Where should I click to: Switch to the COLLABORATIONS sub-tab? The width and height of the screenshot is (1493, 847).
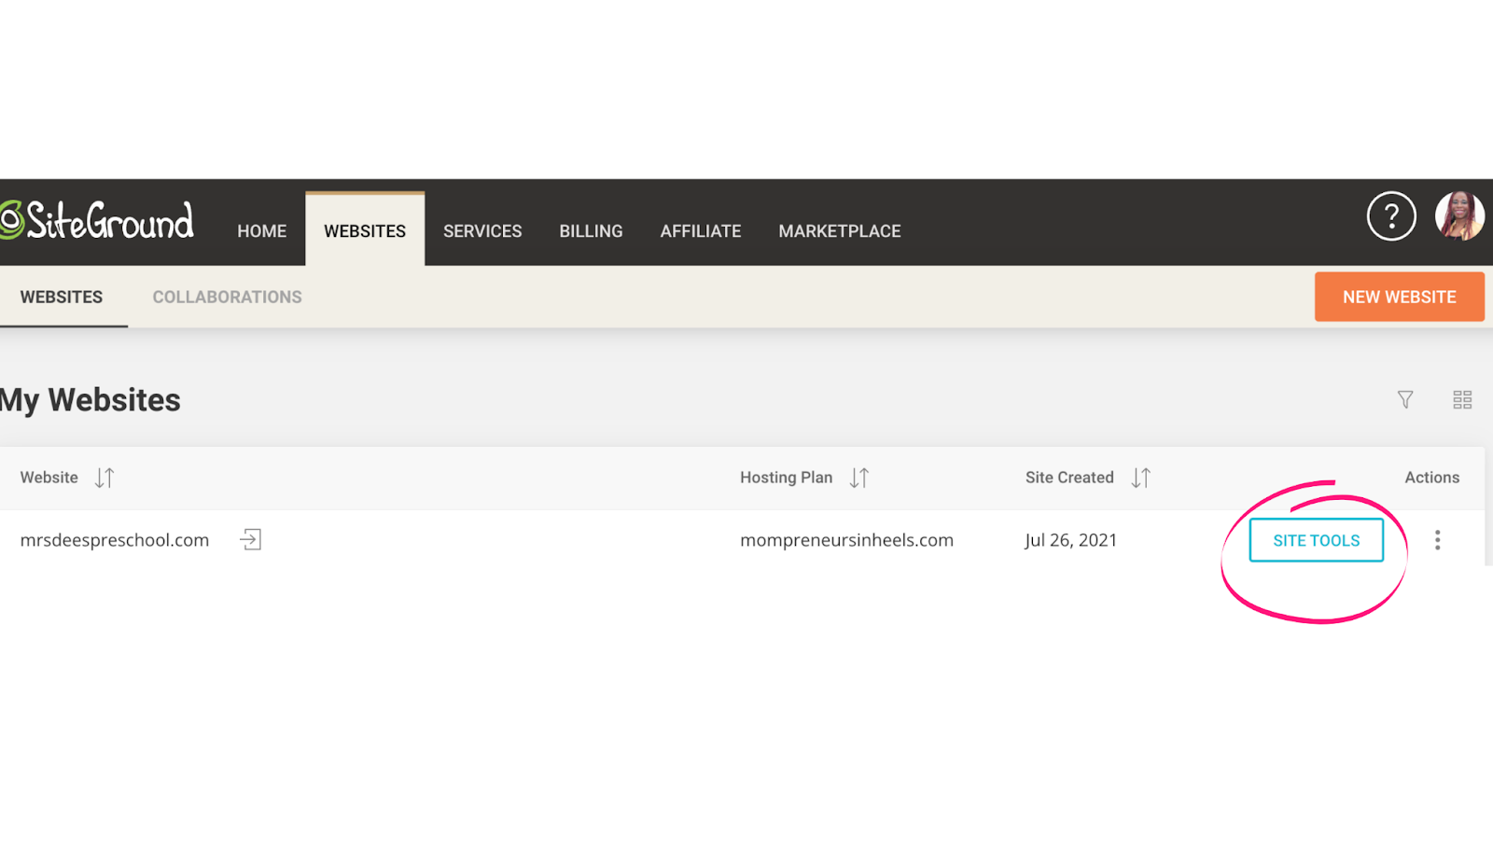227,298
